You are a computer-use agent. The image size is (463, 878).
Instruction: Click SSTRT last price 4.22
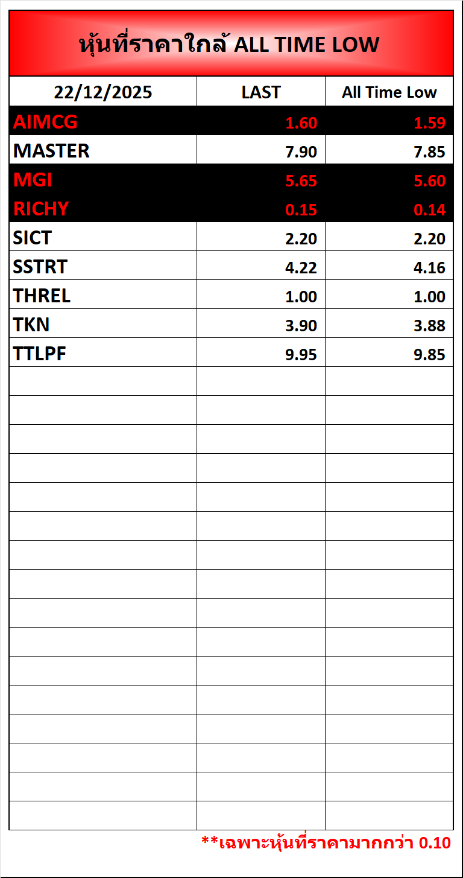click(x=301, y=268)
